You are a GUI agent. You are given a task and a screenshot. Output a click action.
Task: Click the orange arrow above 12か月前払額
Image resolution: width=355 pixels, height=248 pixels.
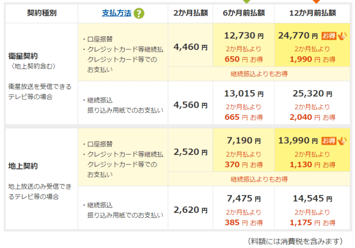(x=316, y=2)
